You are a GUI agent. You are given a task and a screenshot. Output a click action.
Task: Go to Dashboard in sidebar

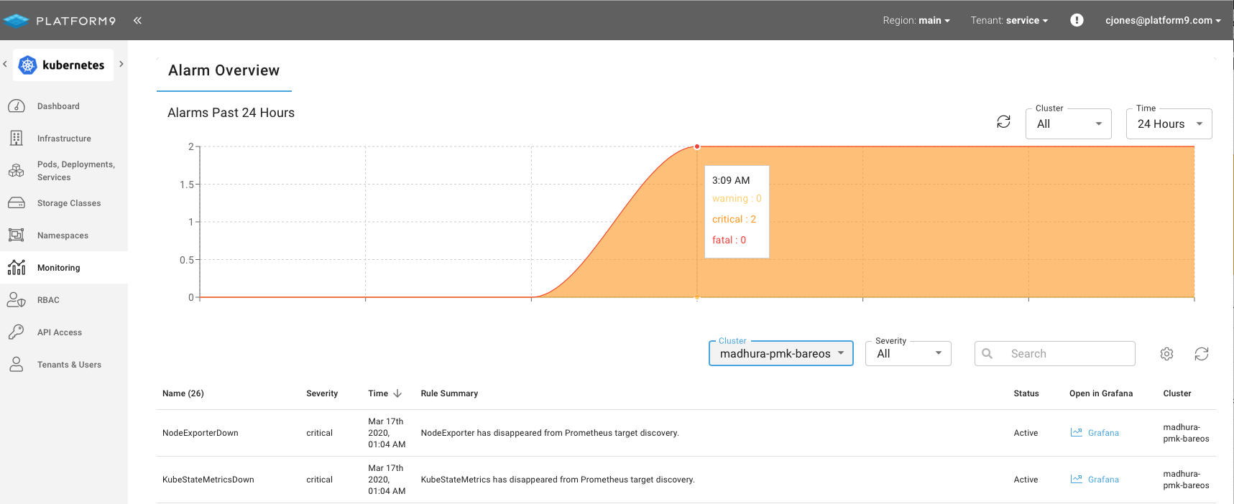(58, 106)
